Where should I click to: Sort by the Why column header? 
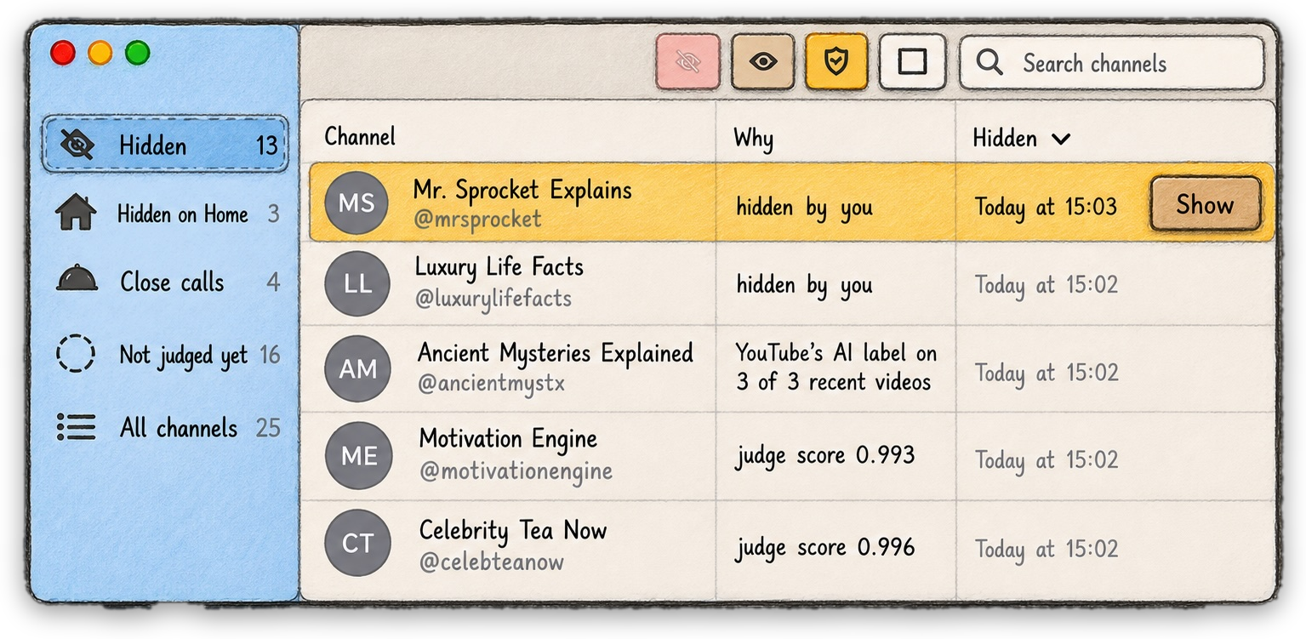point(754,138)
